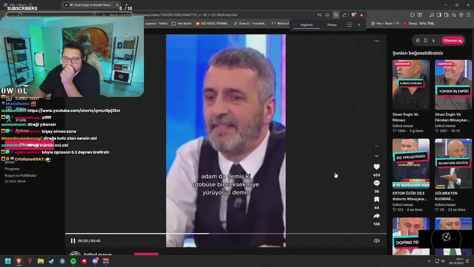Open a new browser tab with plus
The image size is (474, 267).
coord(126,5)
